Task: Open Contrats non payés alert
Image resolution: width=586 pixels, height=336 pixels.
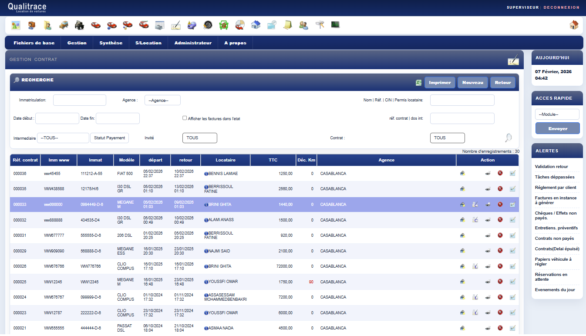Action: (555, 239)
